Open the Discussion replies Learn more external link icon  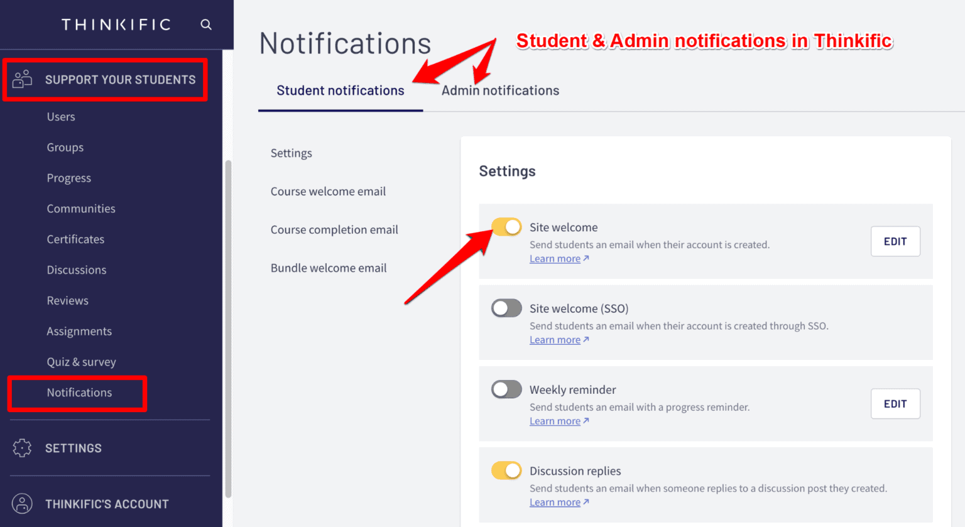coord(586,502)
